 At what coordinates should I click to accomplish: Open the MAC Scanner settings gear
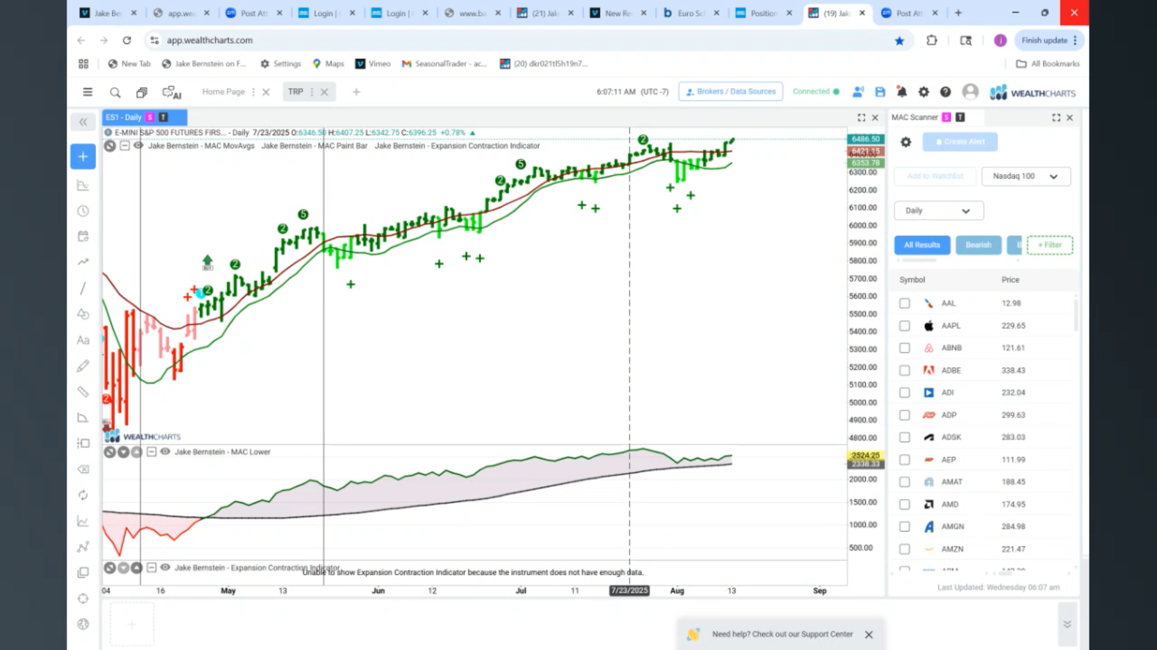906,142
